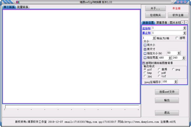Click the 未注册 status text
This screenshot has height=127, width=191.
176,8
